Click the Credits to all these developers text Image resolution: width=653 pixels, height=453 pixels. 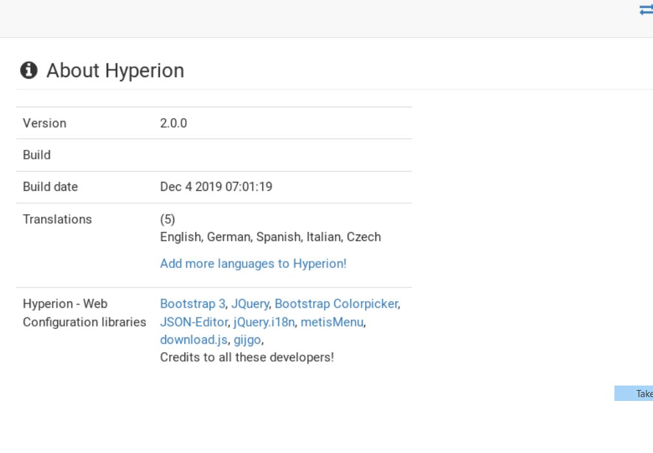pyautogui.click(x=247, y=357)
